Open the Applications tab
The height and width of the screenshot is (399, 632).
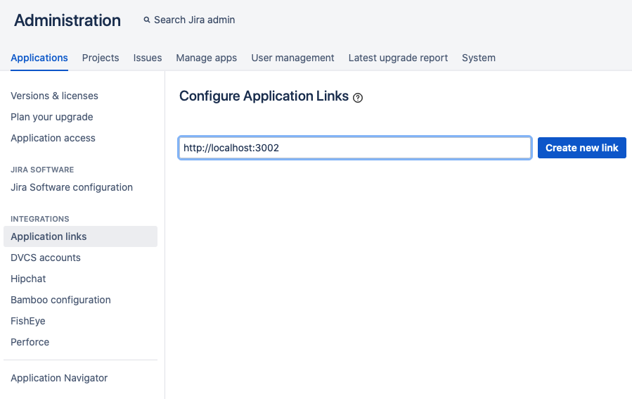(x=39, y=58)
